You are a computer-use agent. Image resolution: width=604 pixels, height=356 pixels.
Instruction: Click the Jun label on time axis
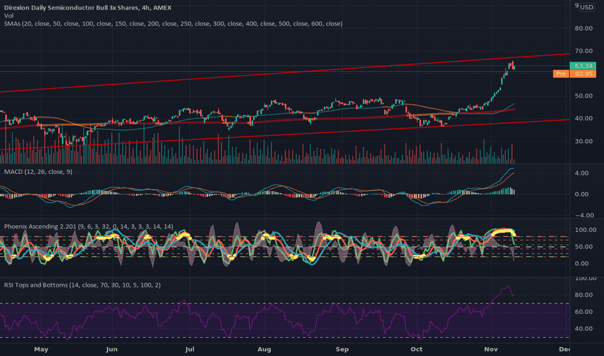(111, 350)
